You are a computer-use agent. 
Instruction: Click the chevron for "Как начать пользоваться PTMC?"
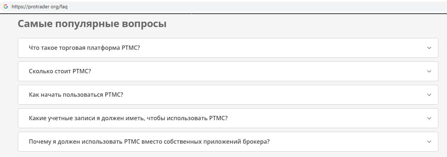pos(429,95)
